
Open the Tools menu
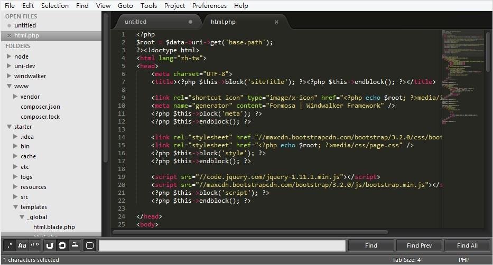(x=148, y=5)
